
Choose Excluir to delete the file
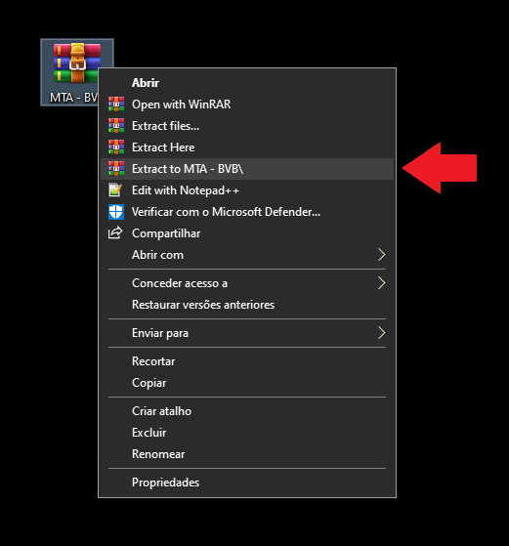(x=247, y=433)
